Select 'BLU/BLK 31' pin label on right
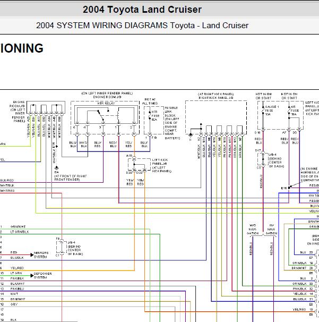Image resolution: width=319 pixels, height=322 pixels. (303, 299)
